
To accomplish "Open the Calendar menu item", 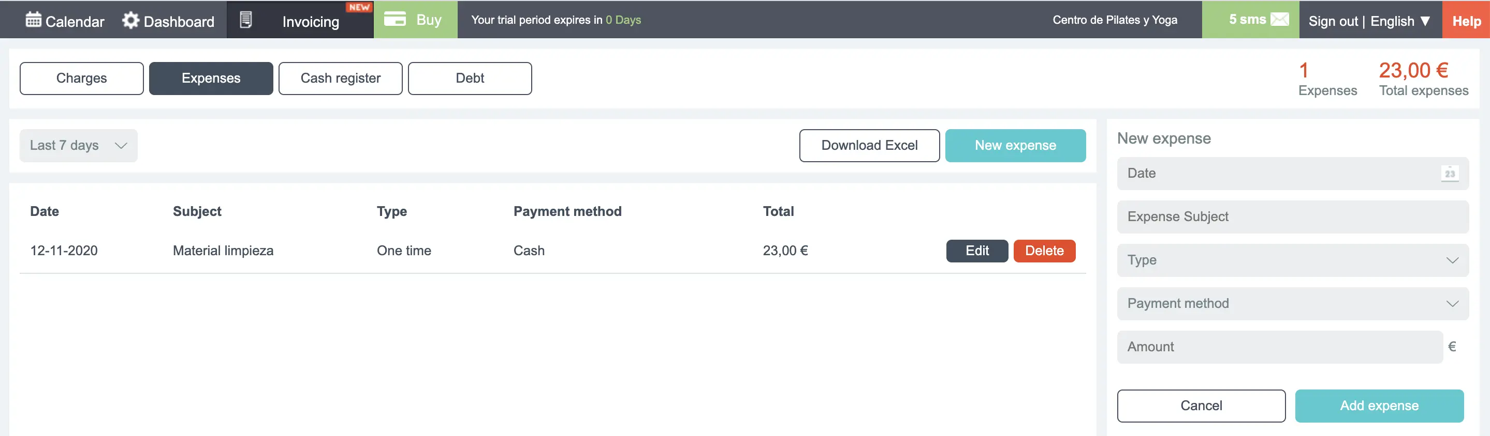I will [65, 20].
